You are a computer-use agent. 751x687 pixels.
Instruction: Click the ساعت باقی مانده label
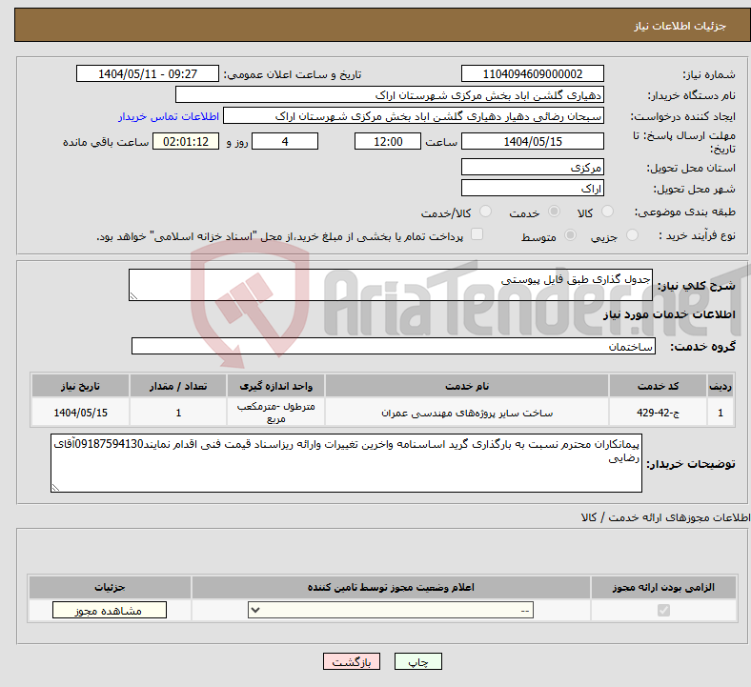tap(106, 142)
